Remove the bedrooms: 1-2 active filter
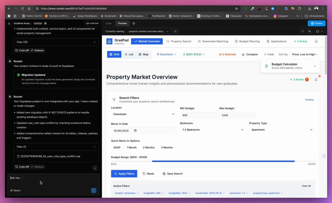The height and width of the screenshot is (203, 332). pos(247,193)
